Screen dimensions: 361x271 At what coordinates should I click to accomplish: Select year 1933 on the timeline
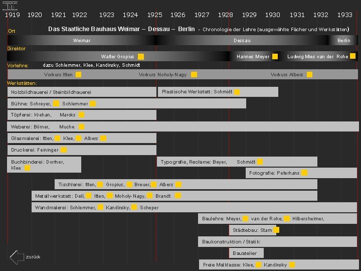click(x=344, y=15)
